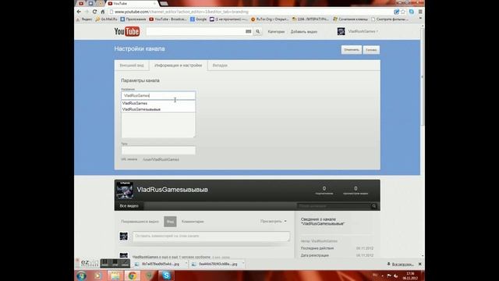Image resolution: width=499 pixels, height=281 pixels.
Task: Open Skype from the taskbar
Action: (x=166, y=276)
